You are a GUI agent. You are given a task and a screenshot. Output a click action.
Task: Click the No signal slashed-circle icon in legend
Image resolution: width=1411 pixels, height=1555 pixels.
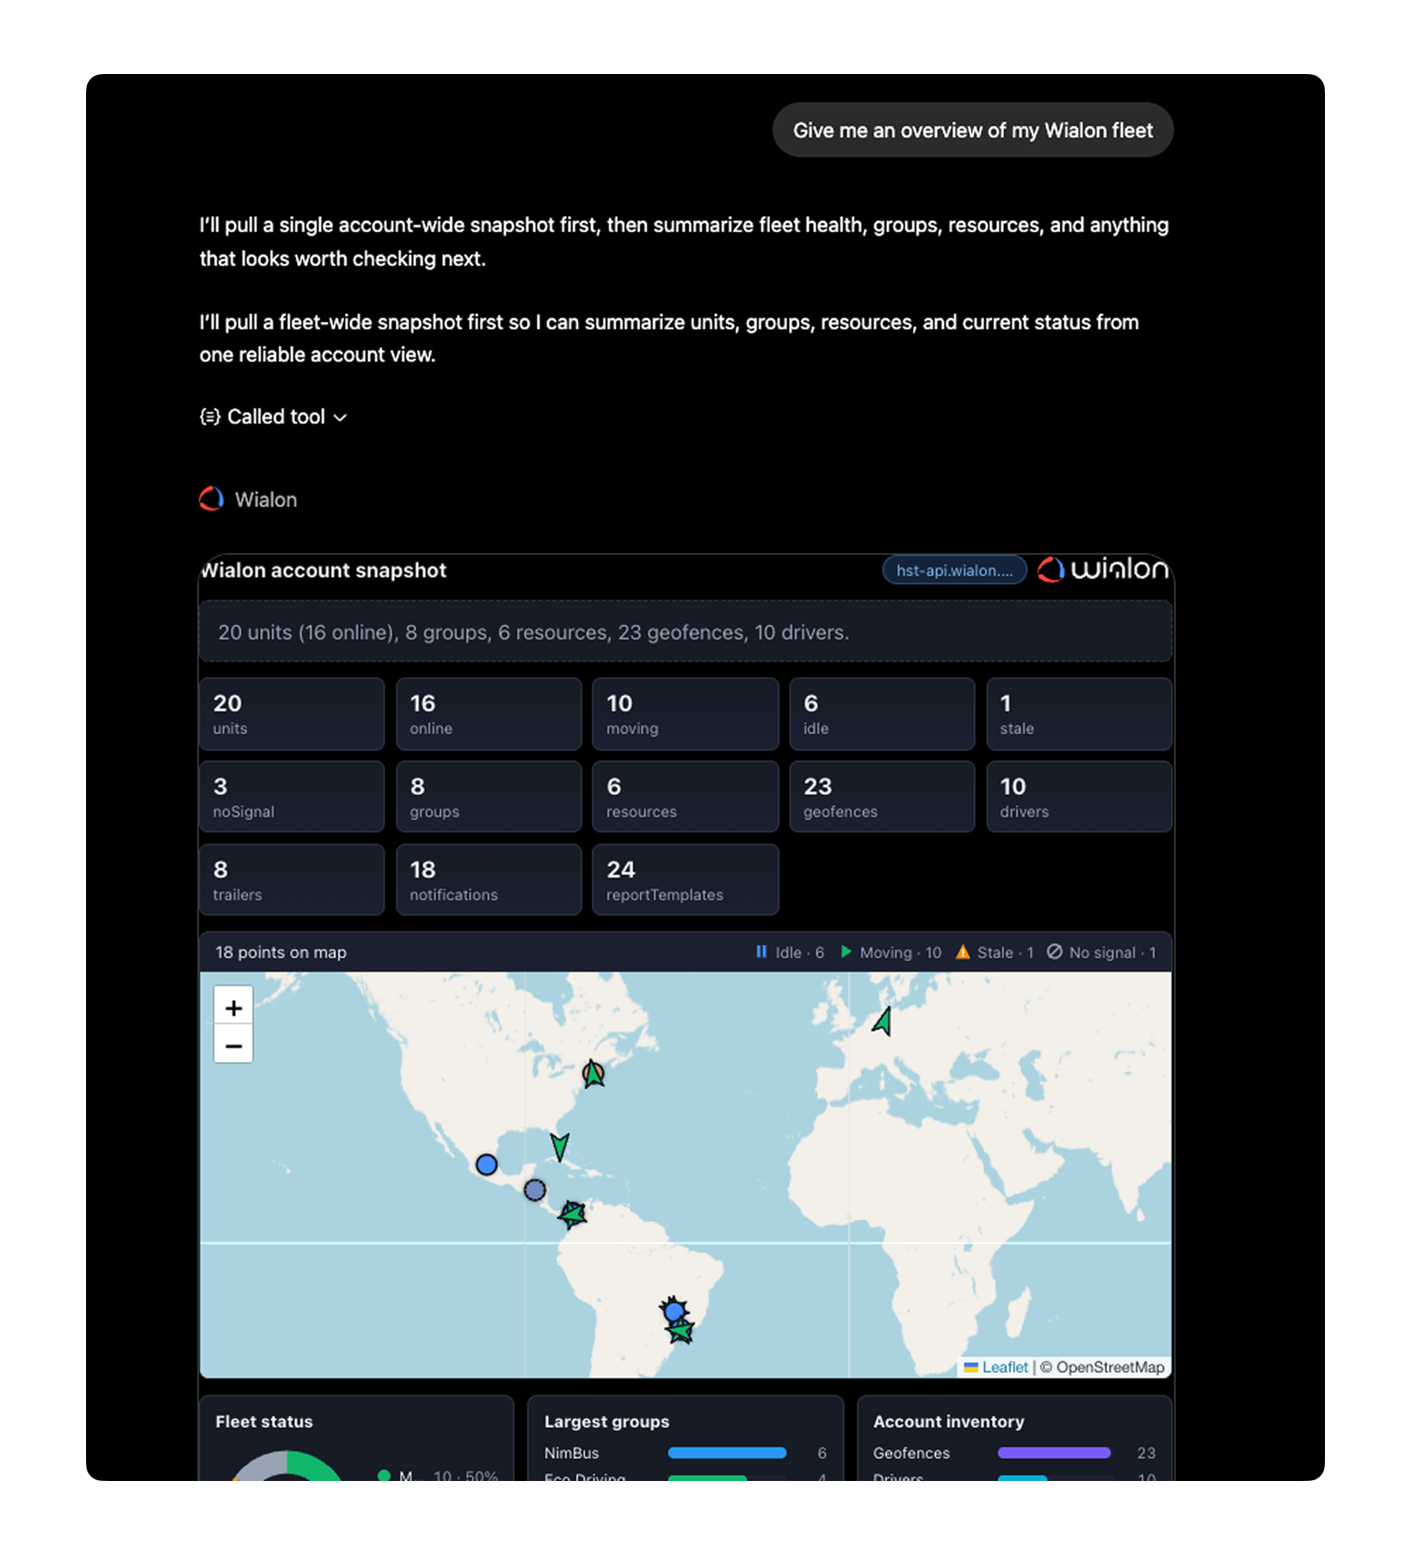point(1054,952)
